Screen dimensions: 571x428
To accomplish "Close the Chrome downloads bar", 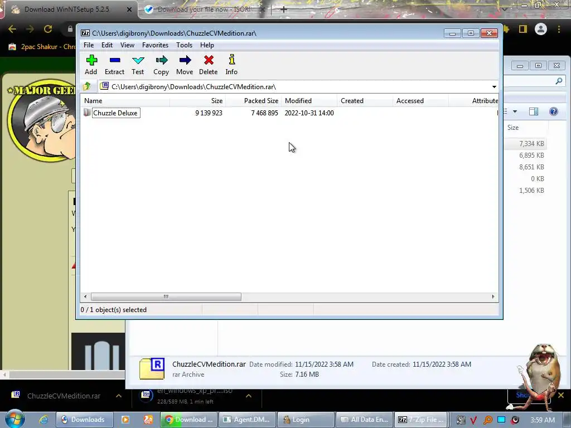I will (561, 395).
